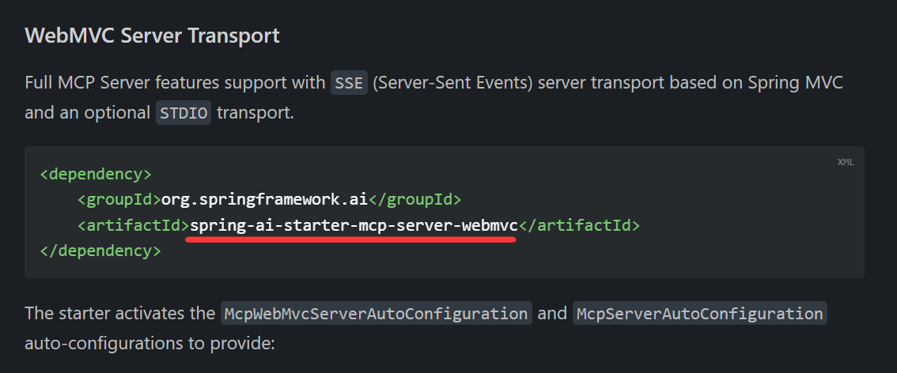The image size is (897, 373).
Task: Click the closing </artifactId> tag
Action: 579,226
